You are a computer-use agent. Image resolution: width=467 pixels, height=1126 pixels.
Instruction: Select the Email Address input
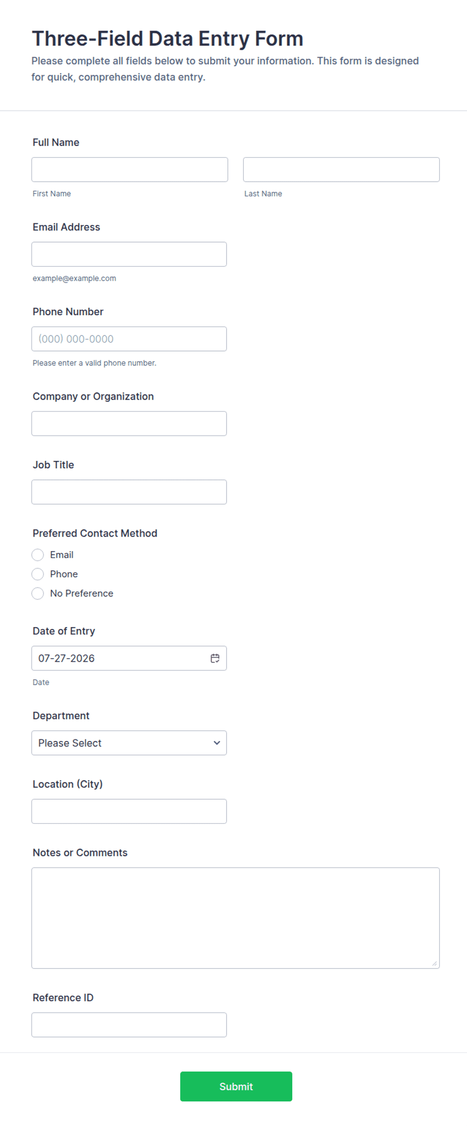tap(129, 255)
